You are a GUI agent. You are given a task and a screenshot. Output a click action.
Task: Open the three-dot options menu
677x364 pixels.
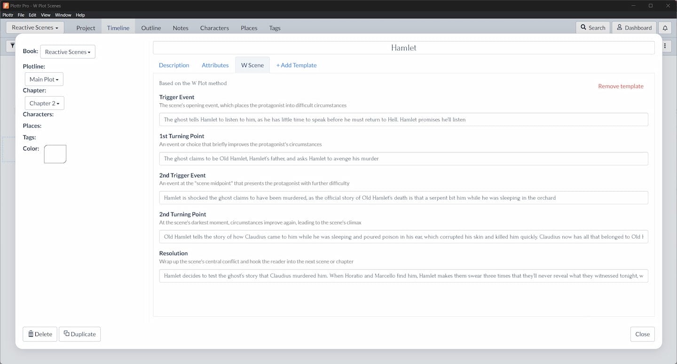665,46
